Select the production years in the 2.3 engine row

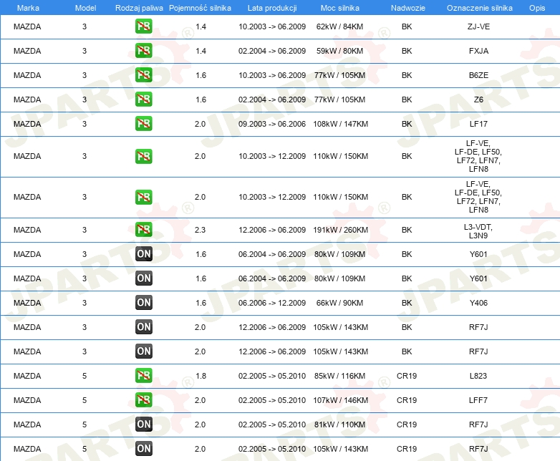click(272, 230)
